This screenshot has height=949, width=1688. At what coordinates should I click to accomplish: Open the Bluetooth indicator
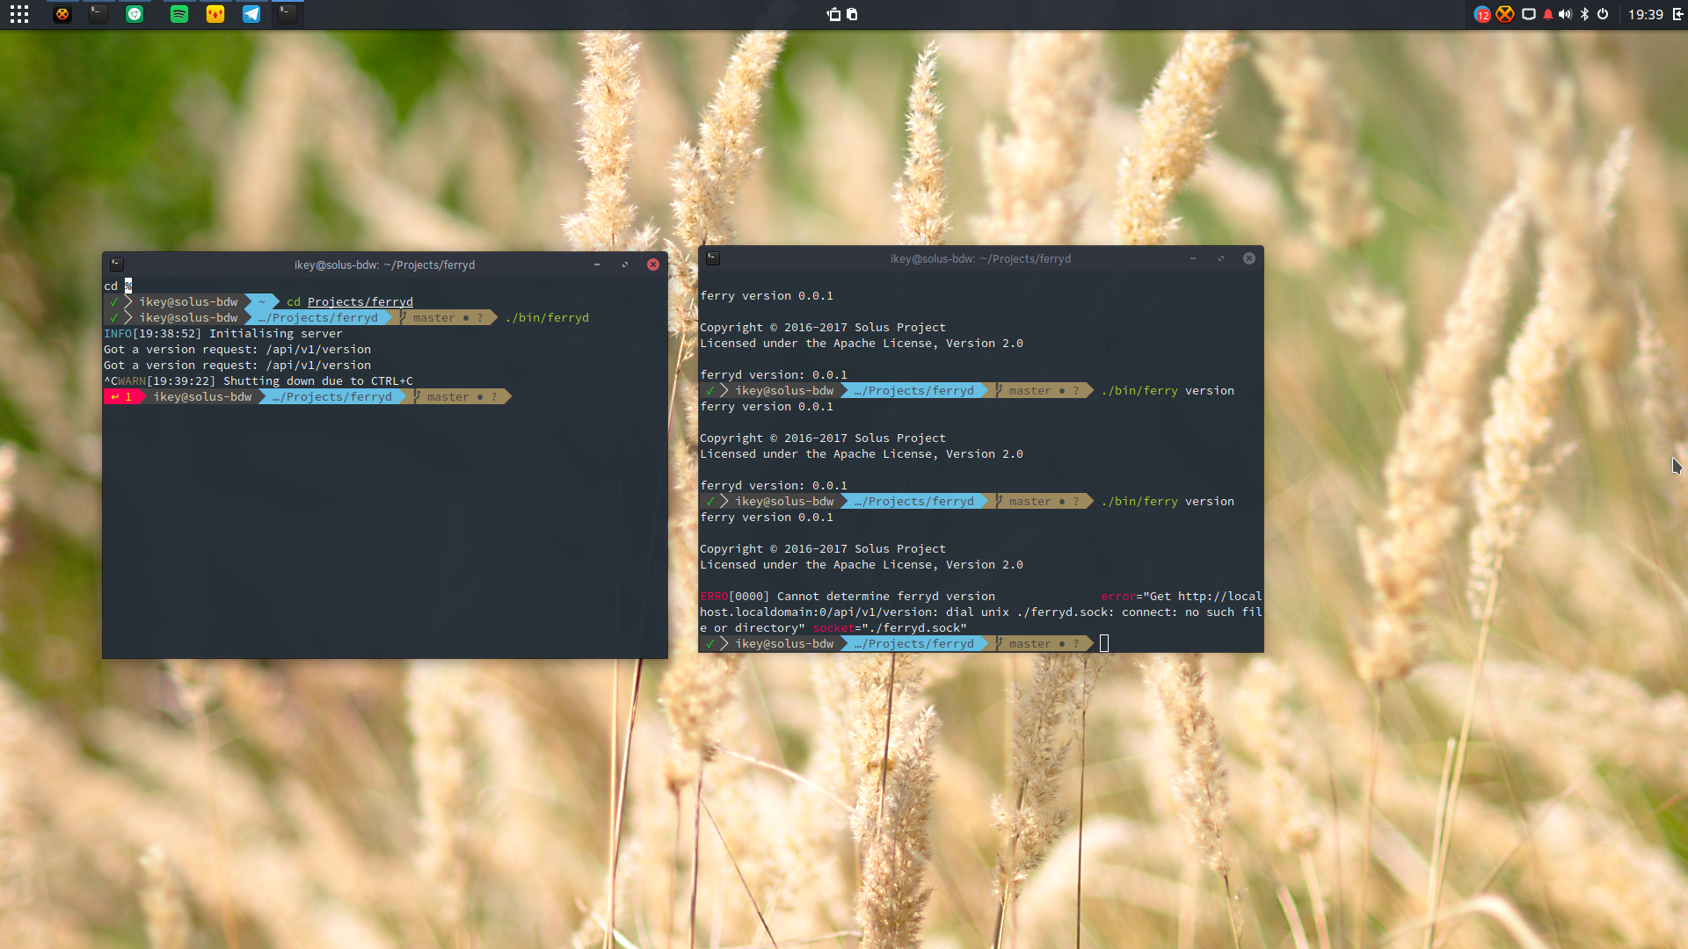[1584, 14]
